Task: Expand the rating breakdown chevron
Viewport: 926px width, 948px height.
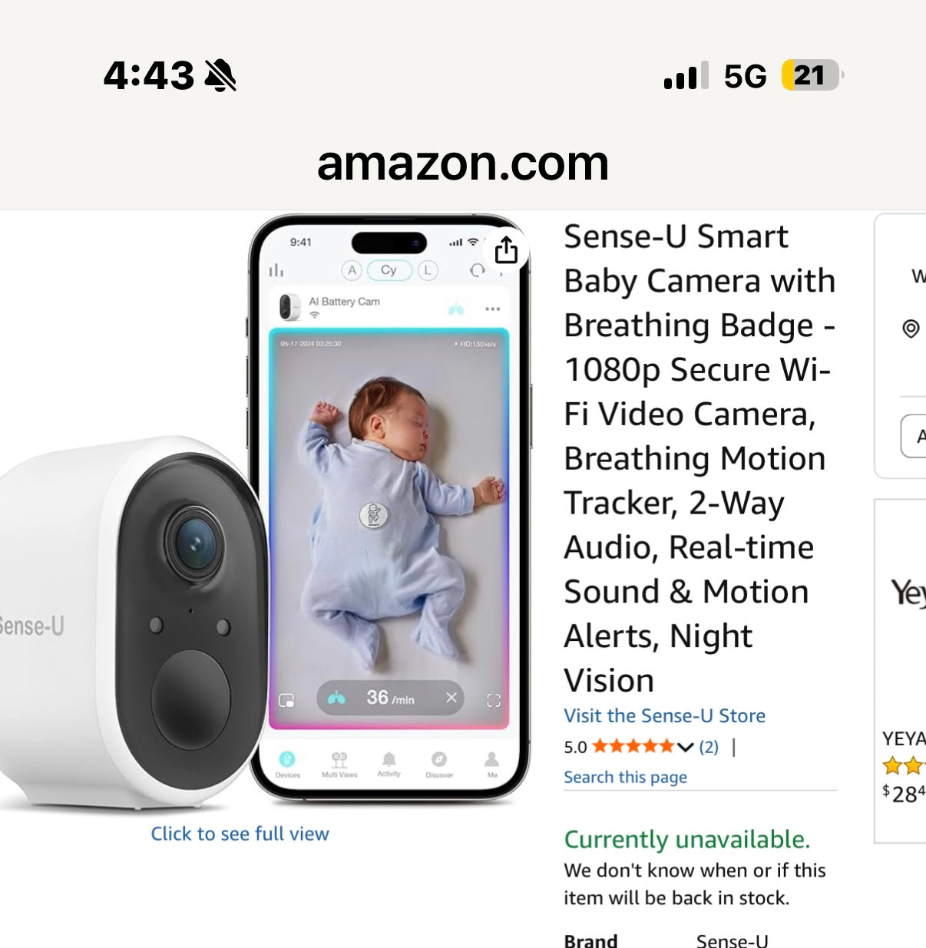Action: 686,747
